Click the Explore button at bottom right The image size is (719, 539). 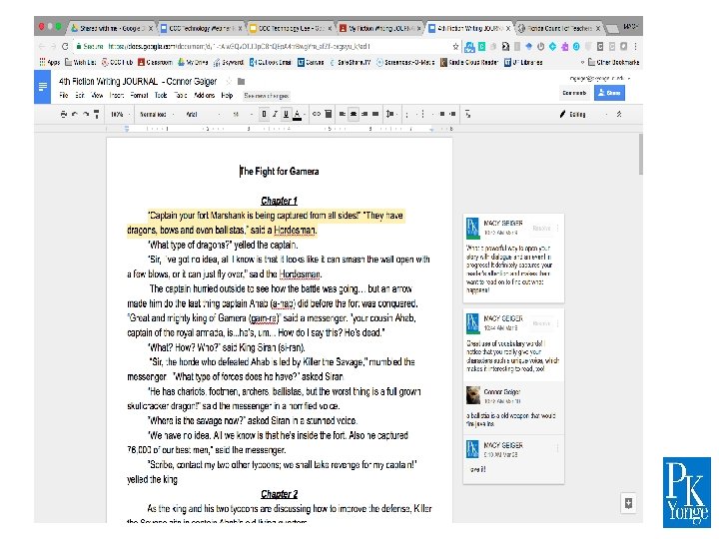(628, 503)
